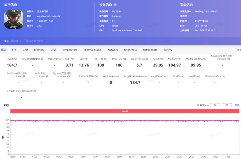The width and height of the screenshot is (241, 159).
Task: Go to the Memory tab
Action: click(39, 50)
